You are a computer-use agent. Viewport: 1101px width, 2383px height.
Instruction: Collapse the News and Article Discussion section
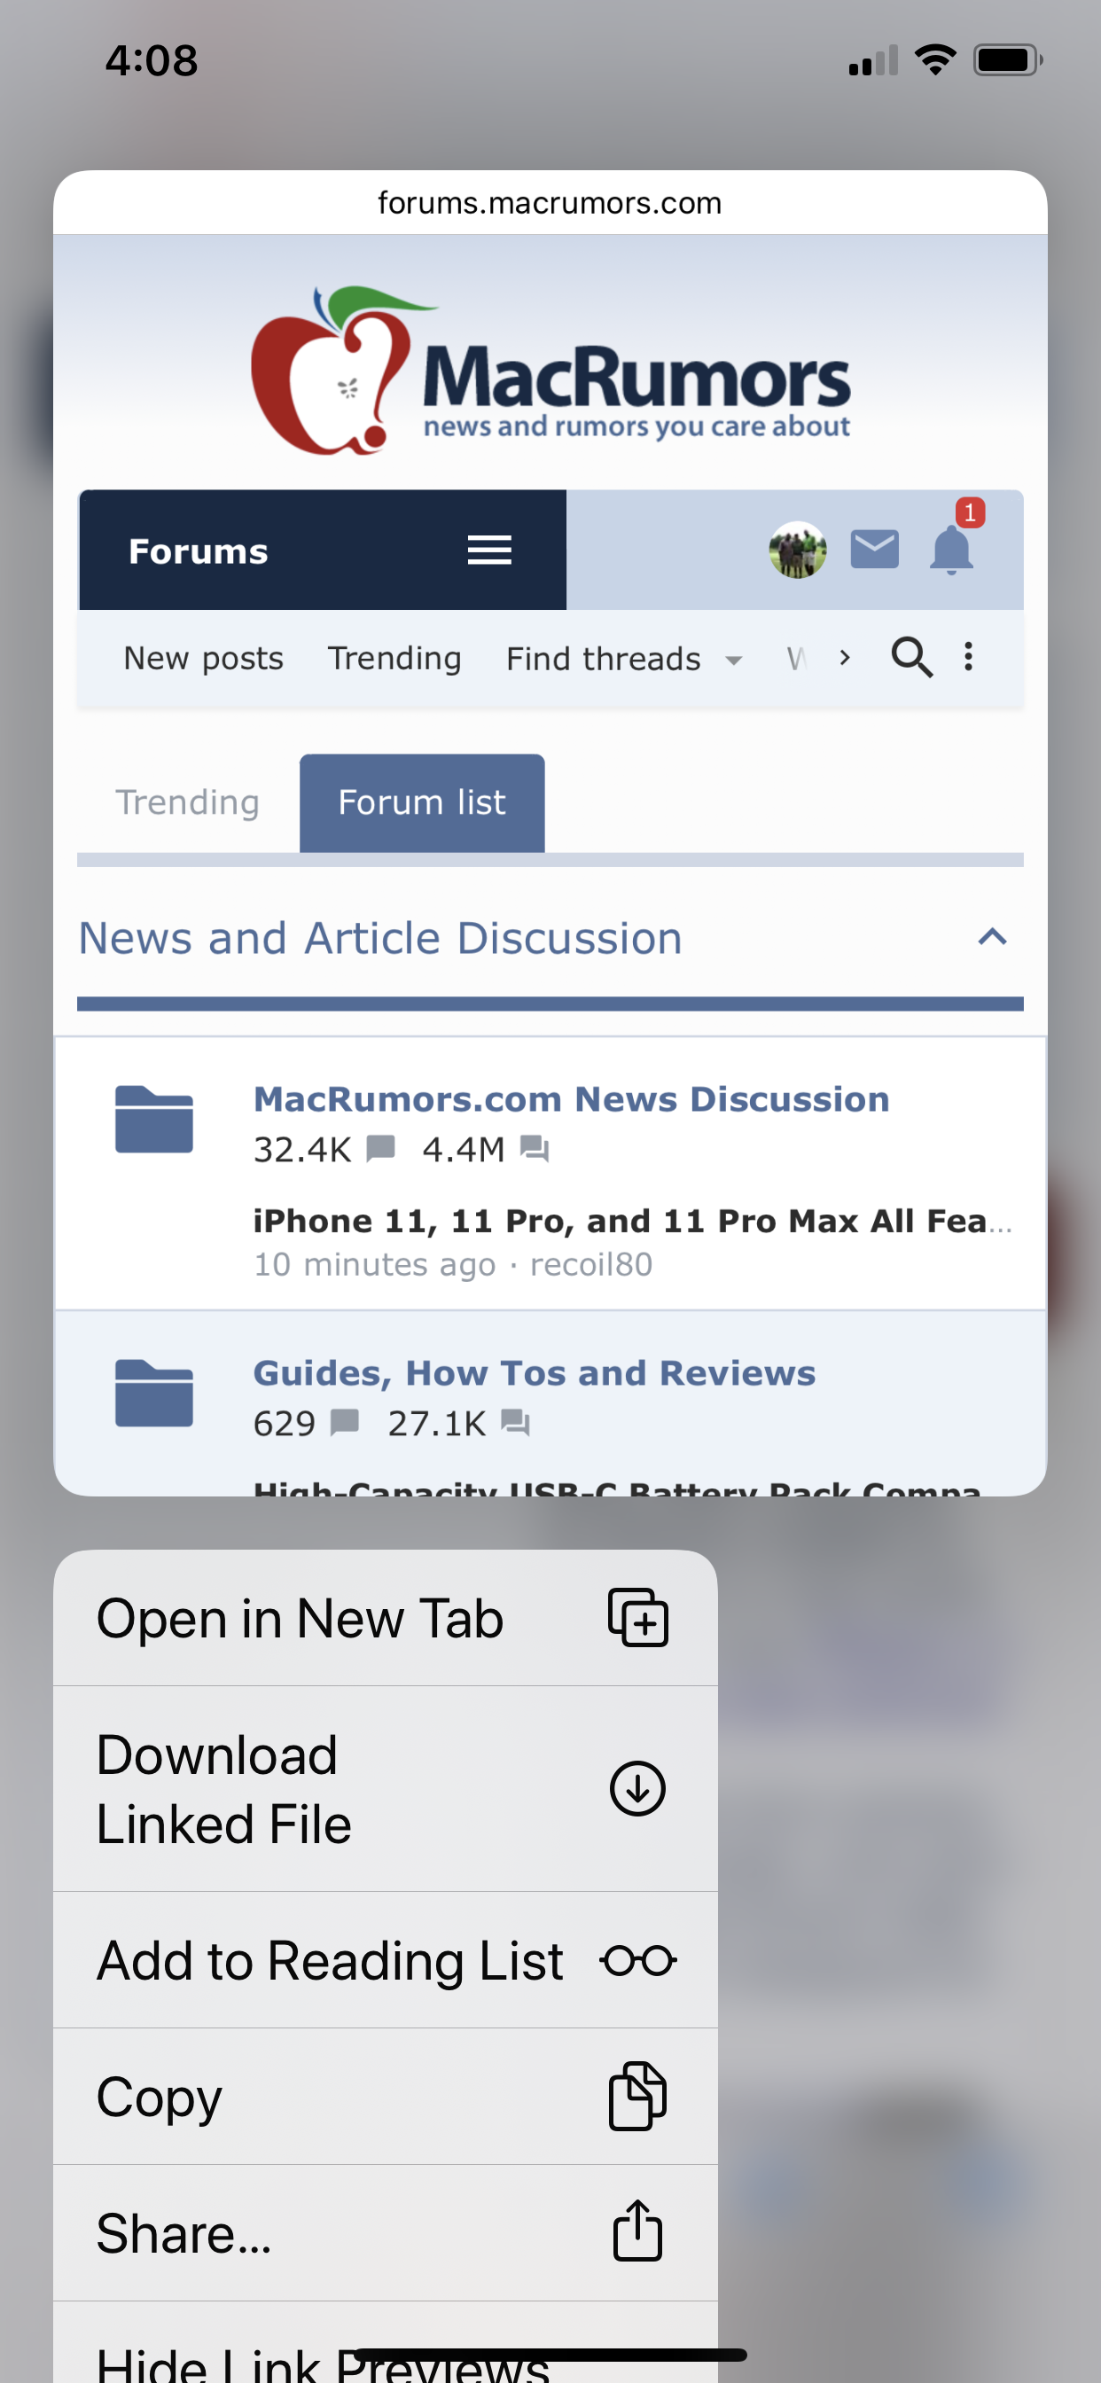click(x=992, y=937)
